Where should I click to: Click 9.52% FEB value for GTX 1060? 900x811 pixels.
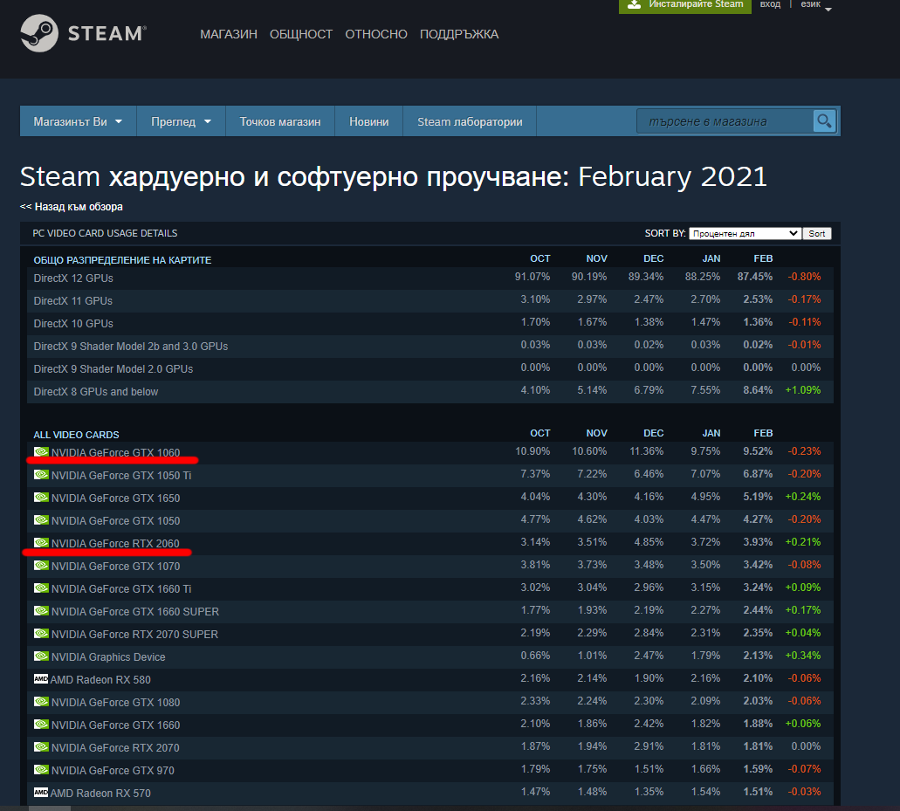click(758, 451)
